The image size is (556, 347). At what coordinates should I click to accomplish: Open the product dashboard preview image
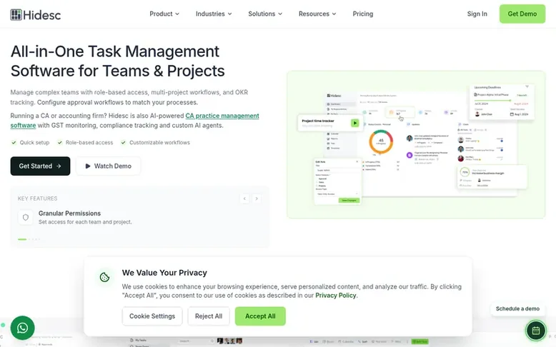point(416,145)
